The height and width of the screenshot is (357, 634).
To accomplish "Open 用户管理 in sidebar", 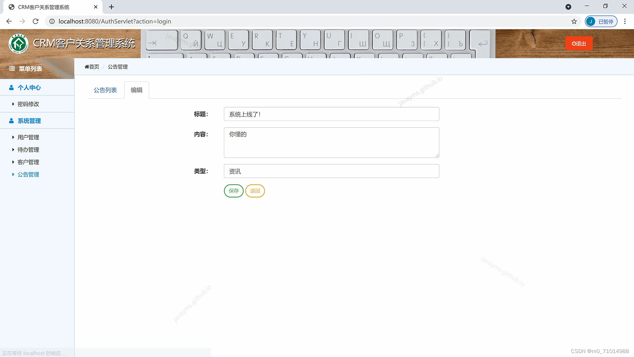I will [x=28, y=138].
